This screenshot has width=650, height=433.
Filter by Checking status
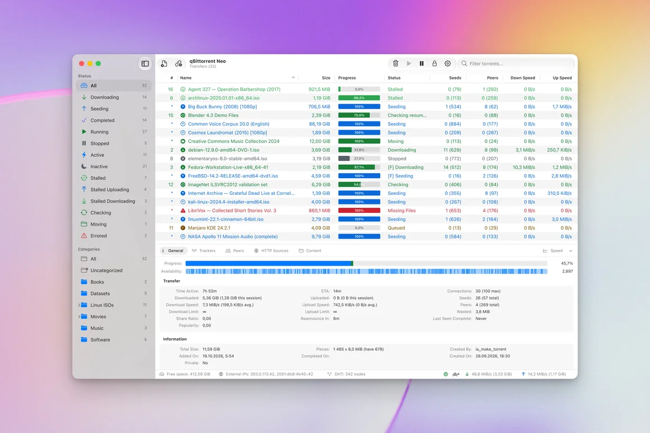114,212
